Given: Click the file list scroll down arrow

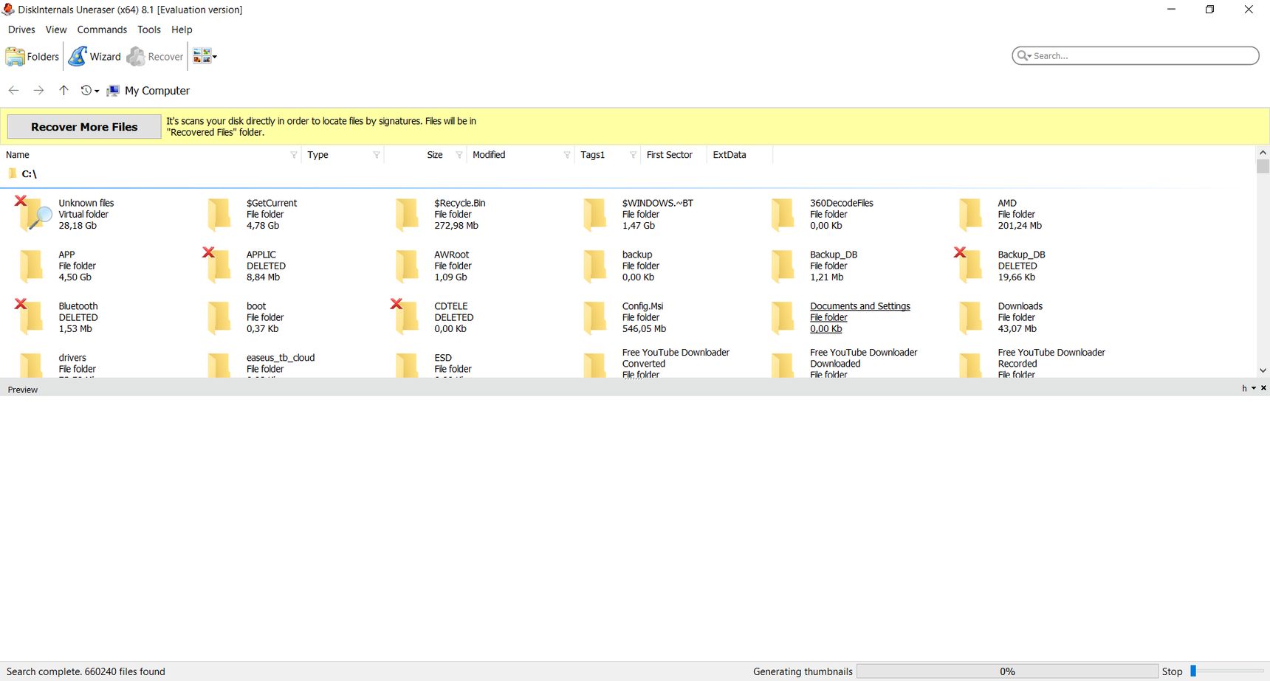Looking at the screenshot, I should (1263, 370).
